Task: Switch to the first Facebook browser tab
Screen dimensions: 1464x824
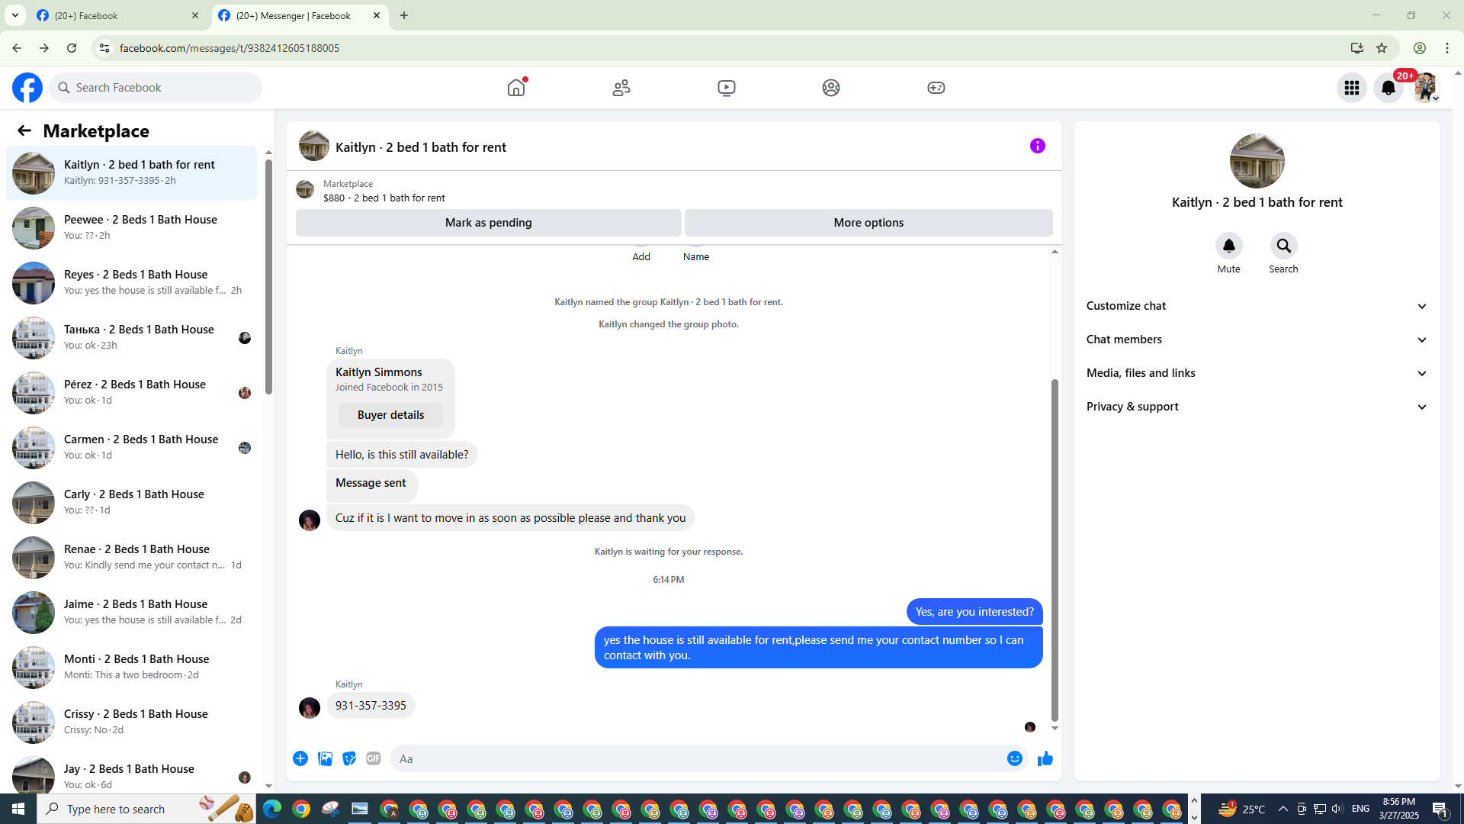Action: click(x=118, y=15)
